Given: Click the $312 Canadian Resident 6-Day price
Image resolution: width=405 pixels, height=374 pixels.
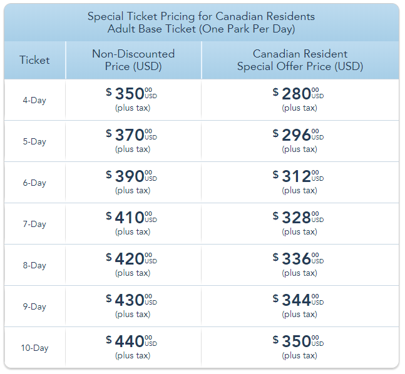Looking at the screenshot, I should point(298,177).
